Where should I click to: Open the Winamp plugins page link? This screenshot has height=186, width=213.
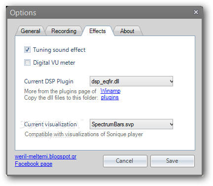tap(110, 91)
